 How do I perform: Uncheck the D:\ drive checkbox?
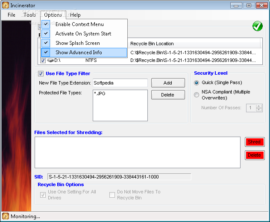(43, 60)
